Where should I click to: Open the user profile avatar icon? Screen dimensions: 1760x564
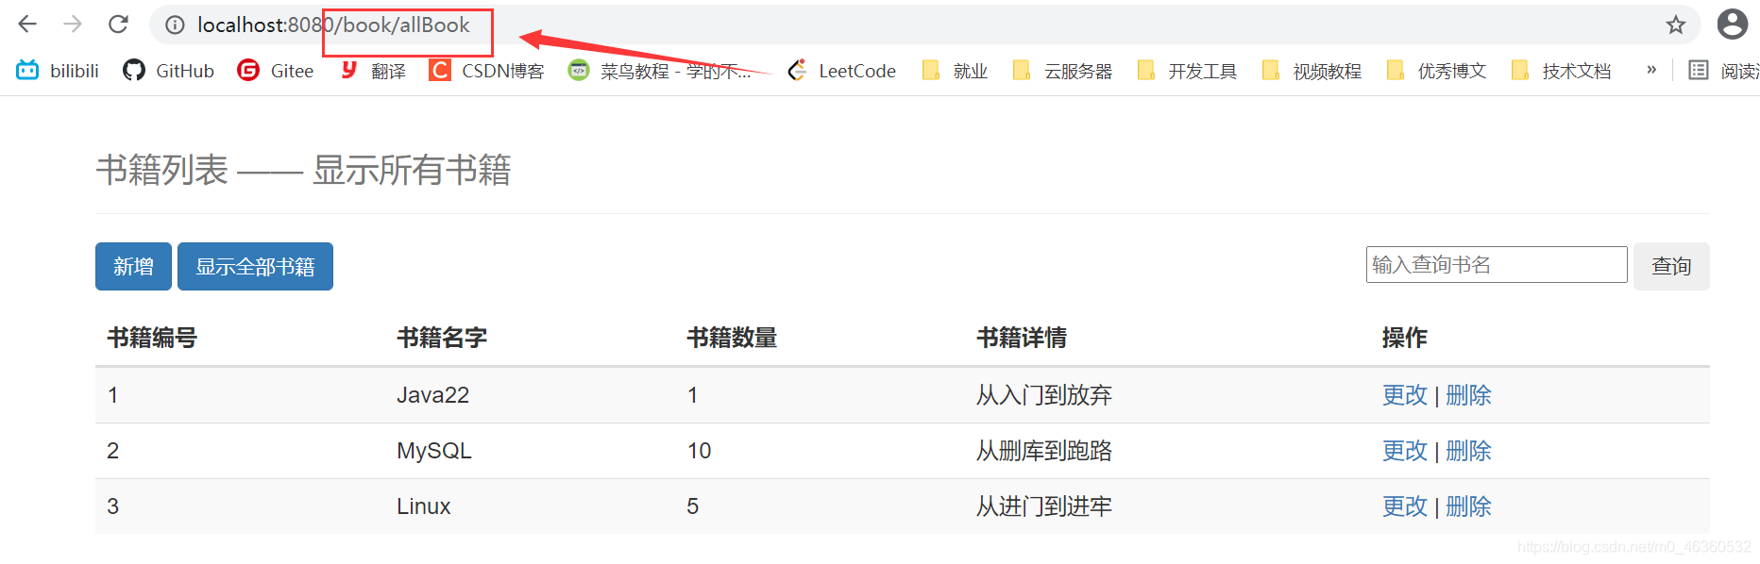pos(1733,24)
